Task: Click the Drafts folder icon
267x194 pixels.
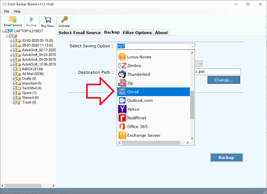Action: click(19, 79)
